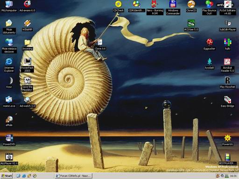Viewport: 239px width, 179px height.
Task: Open Forum CDRinfo.pl taskbar window button
Action: pos(74,176)
